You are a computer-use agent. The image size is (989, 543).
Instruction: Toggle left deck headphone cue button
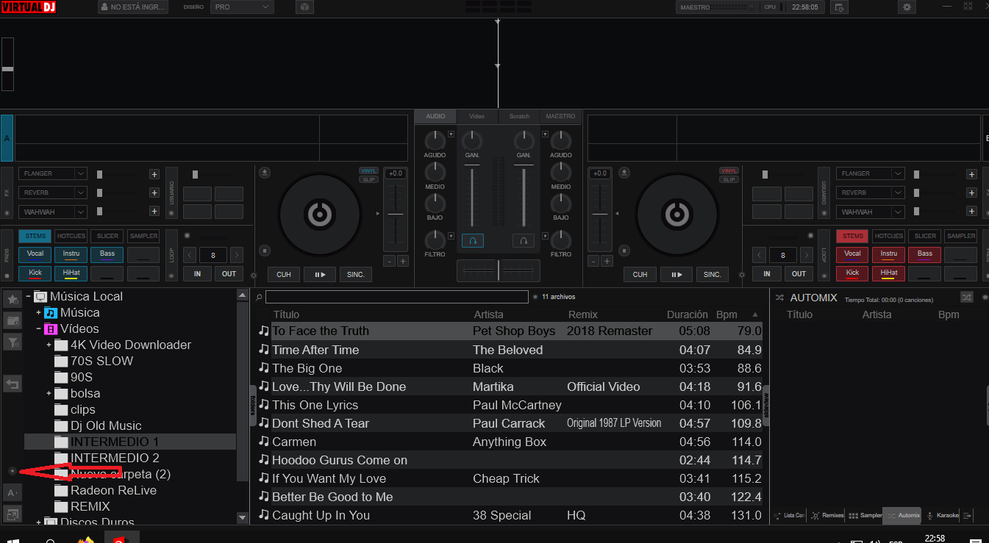[x=473, y=240]
